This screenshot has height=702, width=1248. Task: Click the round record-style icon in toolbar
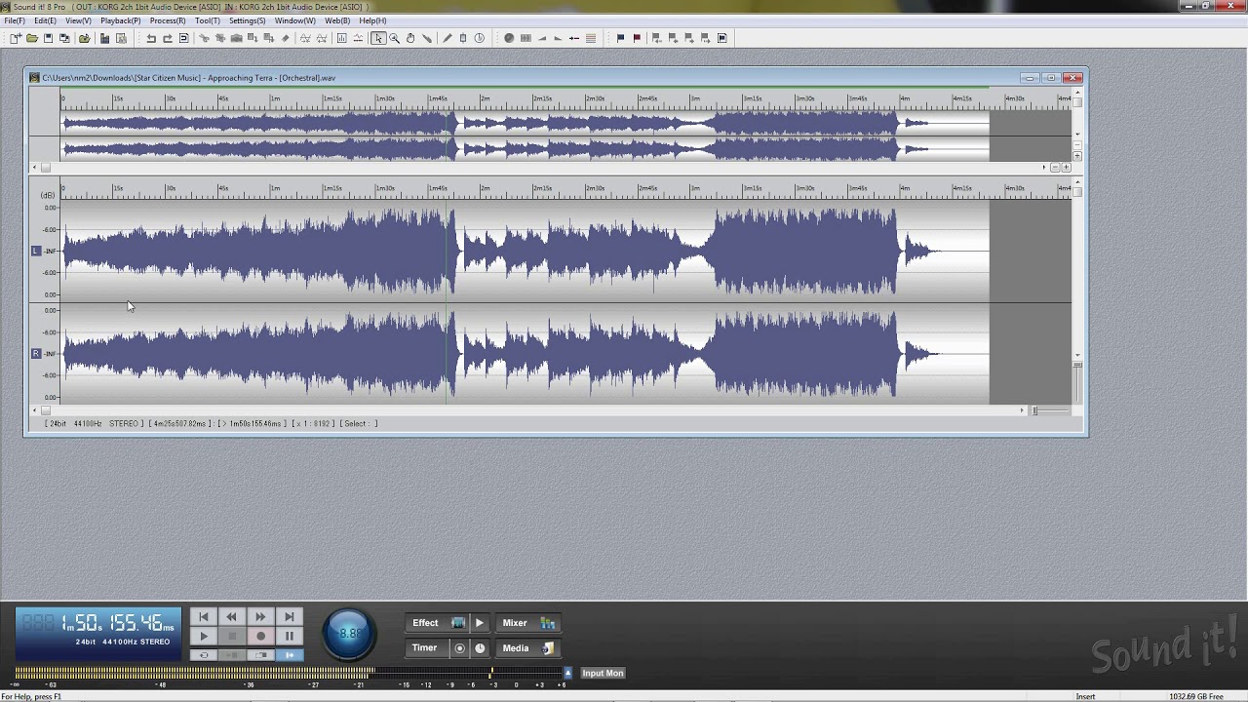[x=509, y=38]
